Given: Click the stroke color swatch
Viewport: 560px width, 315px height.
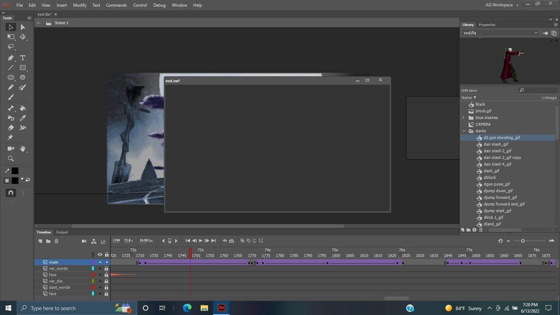Looking at the screenshot, I should point(15,171).
